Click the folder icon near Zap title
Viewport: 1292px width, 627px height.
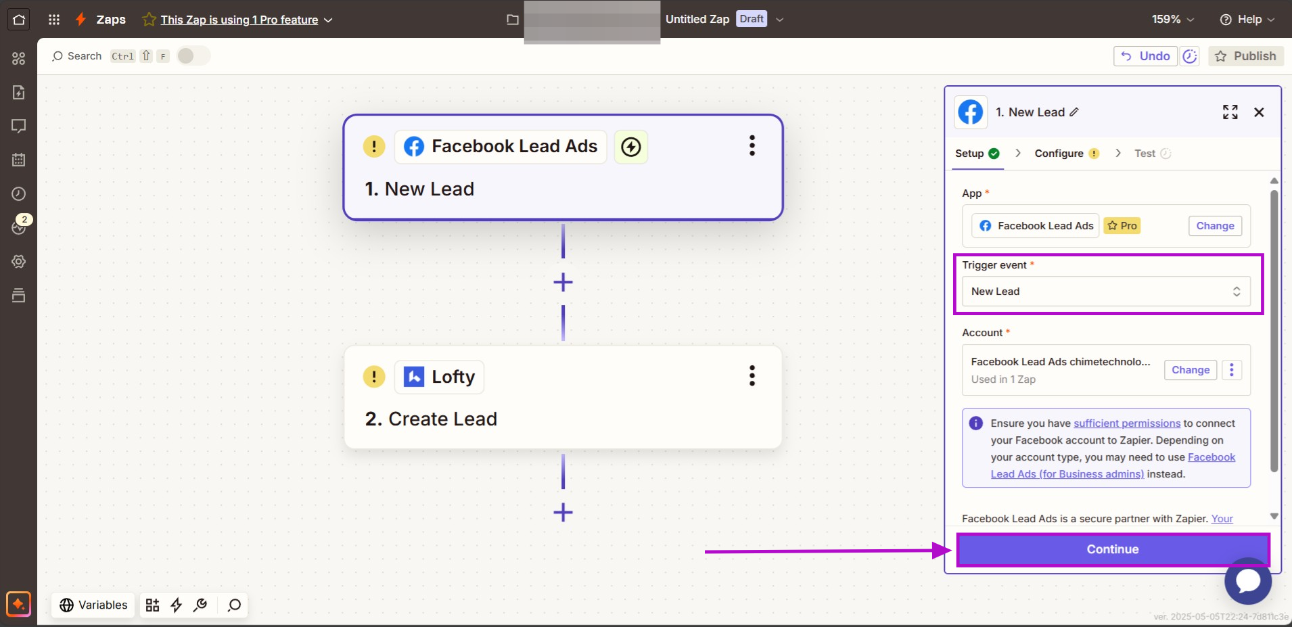click(x=513, y=20)
